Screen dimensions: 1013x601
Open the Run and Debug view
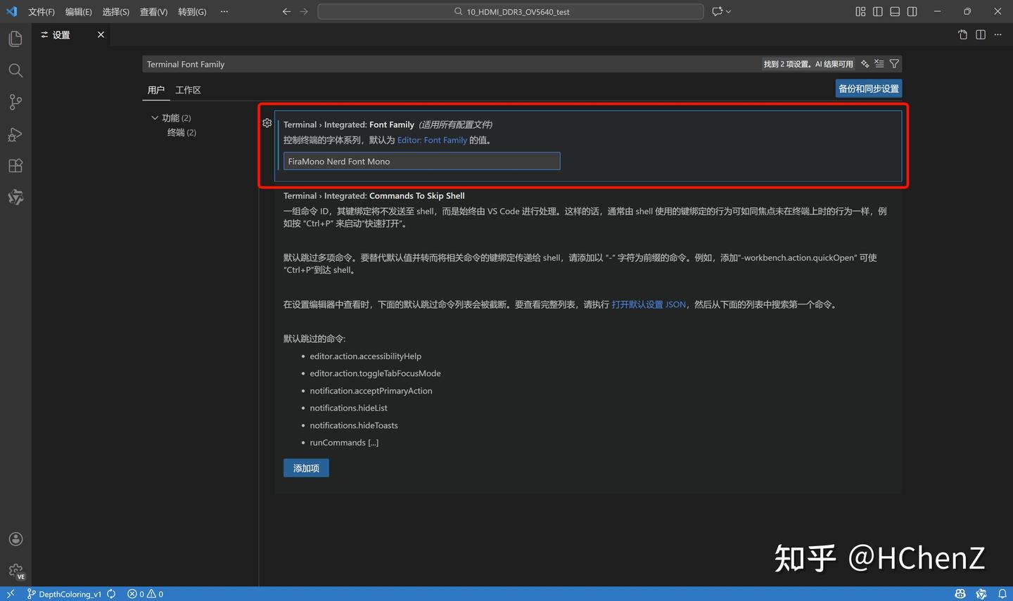click(x=15, y=134)
